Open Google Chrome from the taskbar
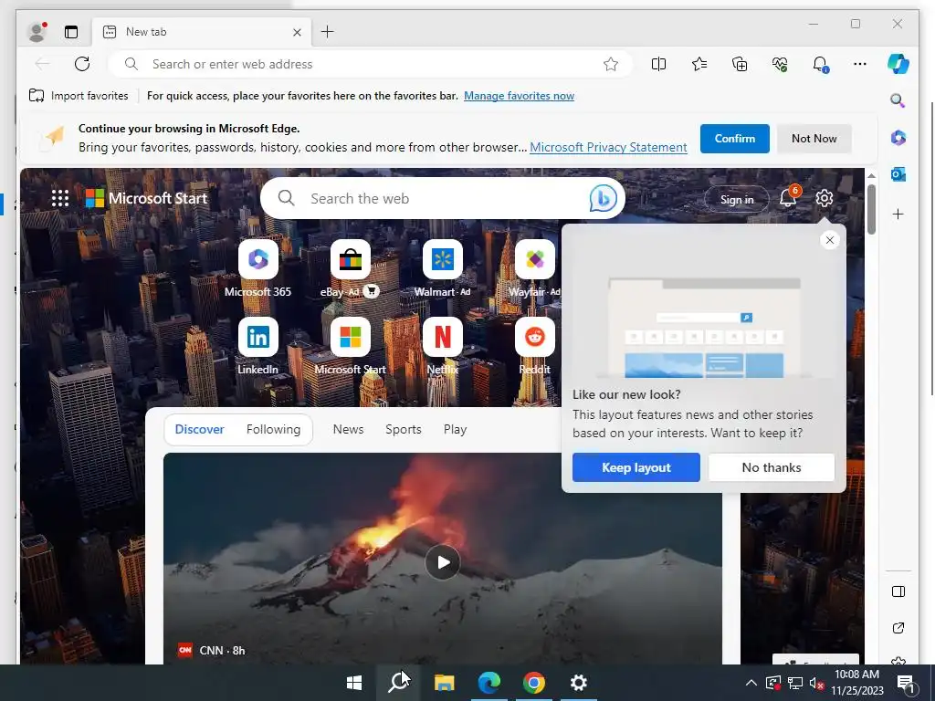The image size is (935, 701). pyautogui.click(x=533, y=683)
